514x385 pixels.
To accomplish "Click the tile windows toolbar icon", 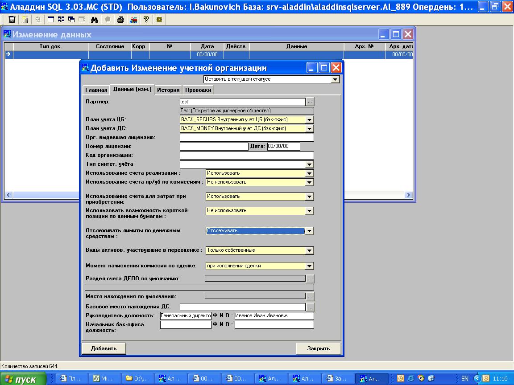I will point(61,20).
